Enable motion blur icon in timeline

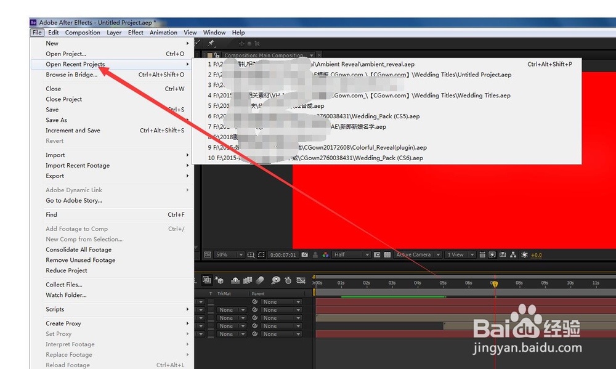tap(260, 280)
